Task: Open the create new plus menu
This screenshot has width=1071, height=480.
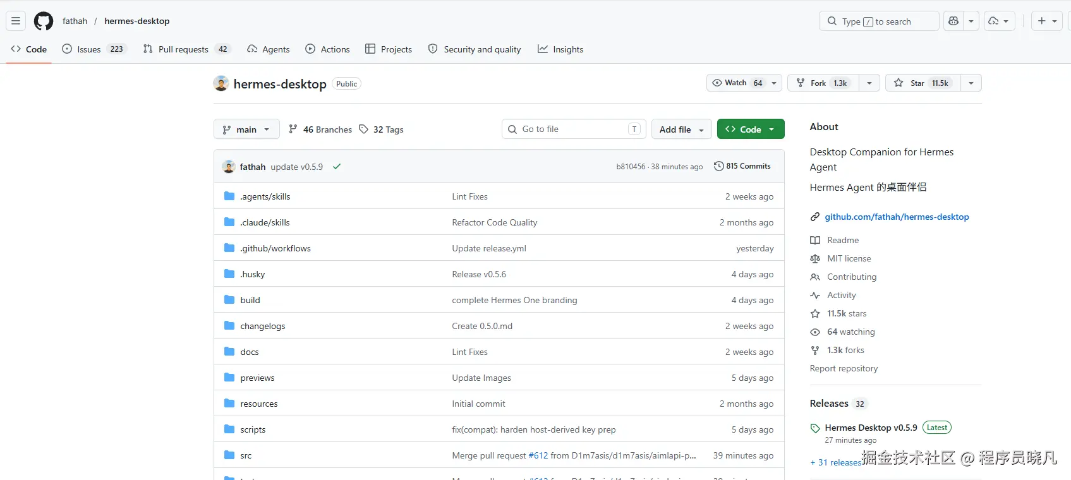Action: [x=1047, y=21]
